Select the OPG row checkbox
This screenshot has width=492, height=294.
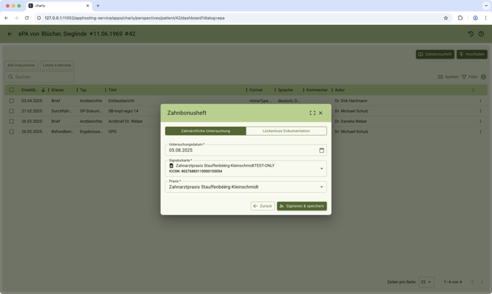click(12, 132)
